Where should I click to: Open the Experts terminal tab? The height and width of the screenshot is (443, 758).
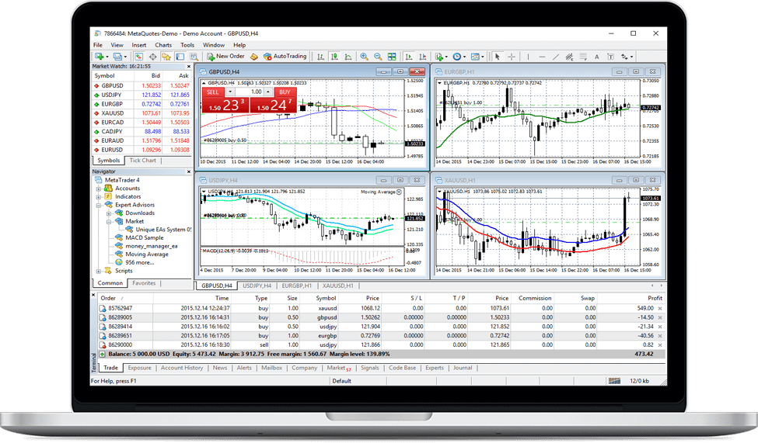[435, 368]
